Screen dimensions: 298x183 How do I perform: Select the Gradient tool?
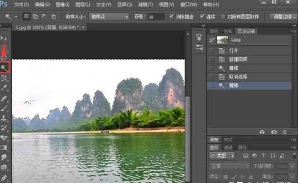(x=4, y=147)
